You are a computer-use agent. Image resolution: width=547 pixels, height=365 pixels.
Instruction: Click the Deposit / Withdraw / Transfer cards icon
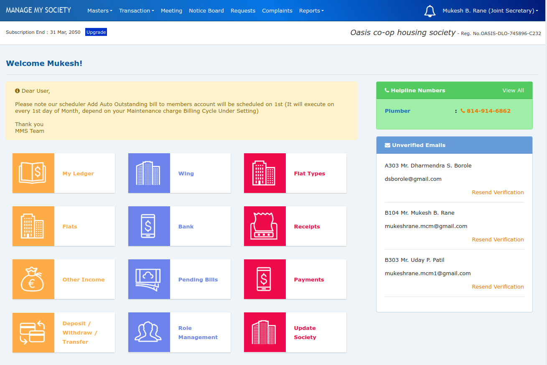coord(33,332)
